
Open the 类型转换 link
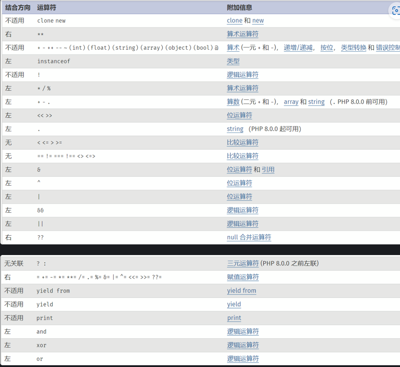[353, 47]
